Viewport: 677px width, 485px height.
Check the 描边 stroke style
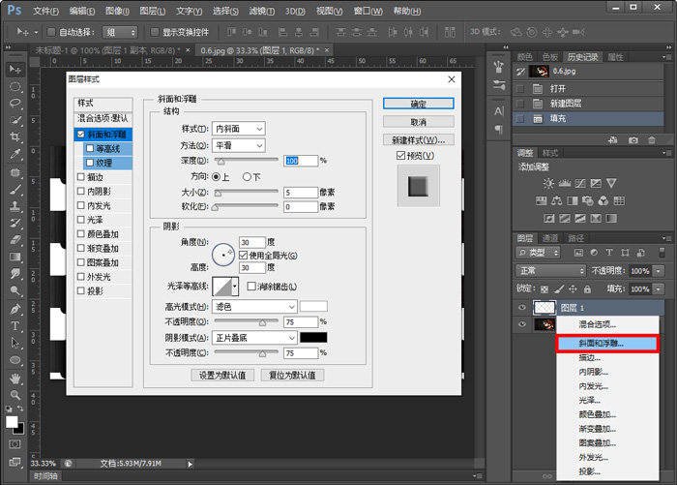(80, 177)
